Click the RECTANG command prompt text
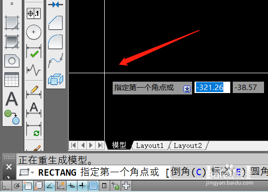268x192 pixels. (57, 172)
